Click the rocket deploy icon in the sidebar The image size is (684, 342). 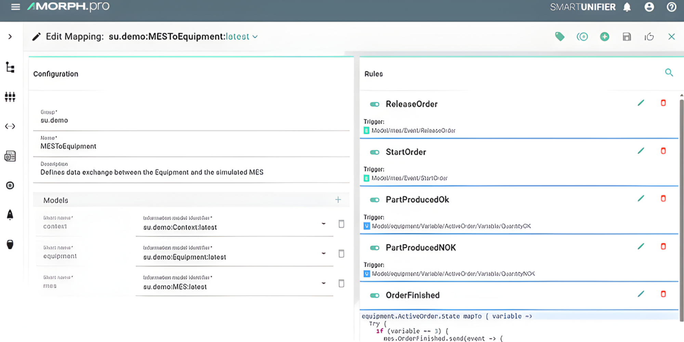tap(10, 214)
